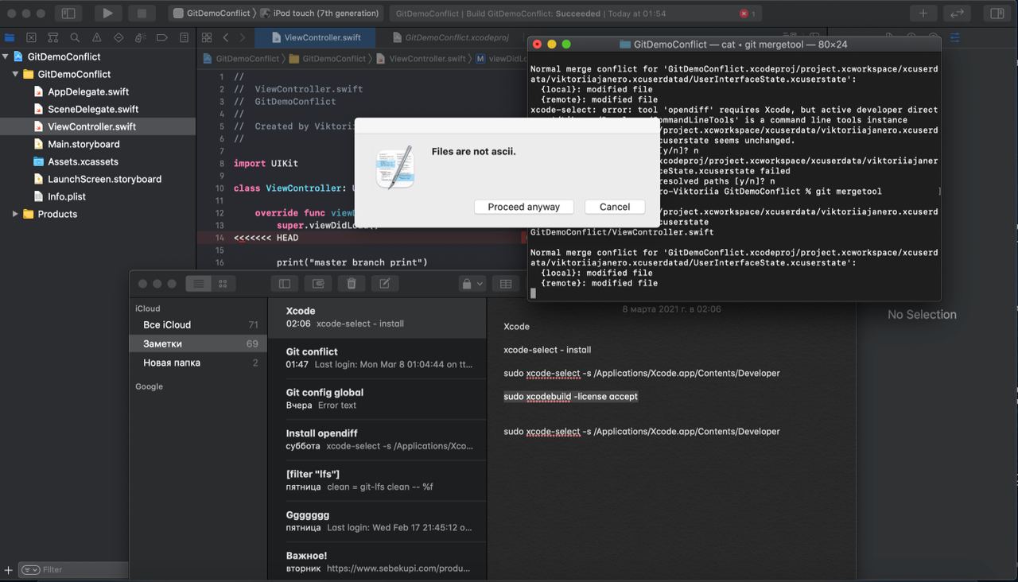Click the Filter field in the navigator
1018x582 pixels.
coord(73,569)
